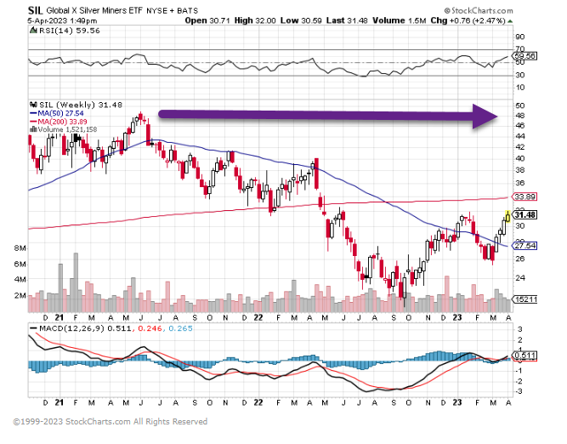Click the volume bars icon in legend
Viewport: 567px width, 444px height.
point(34,129)
